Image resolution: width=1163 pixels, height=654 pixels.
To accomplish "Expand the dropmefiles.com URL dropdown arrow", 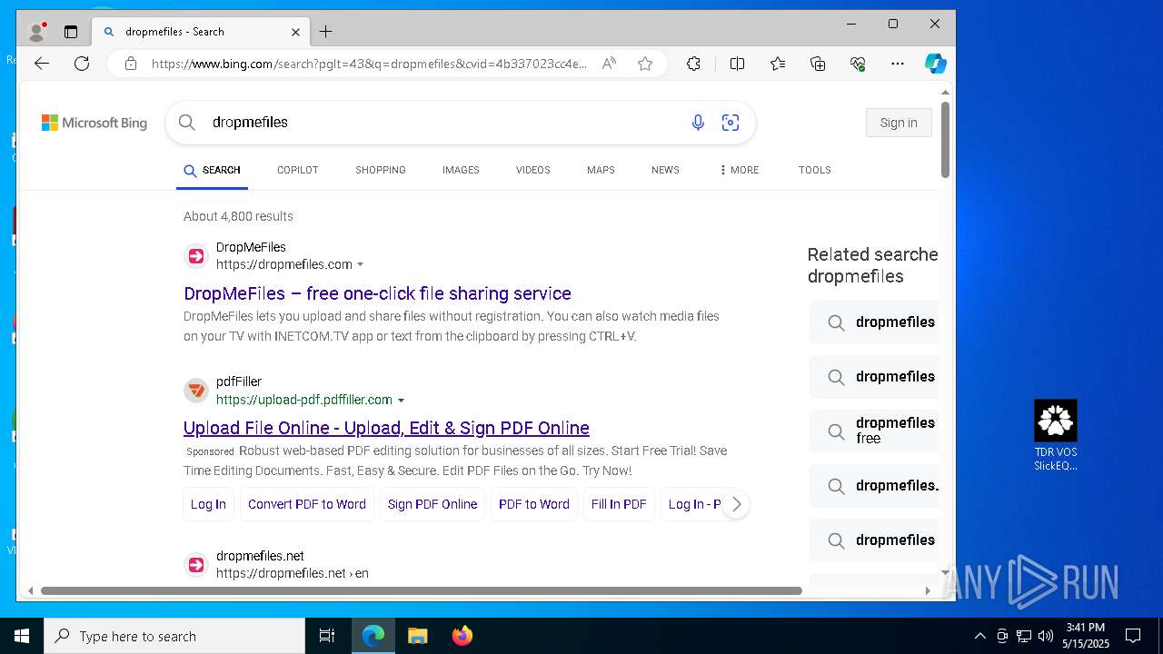I will click(x=361, y=265).
